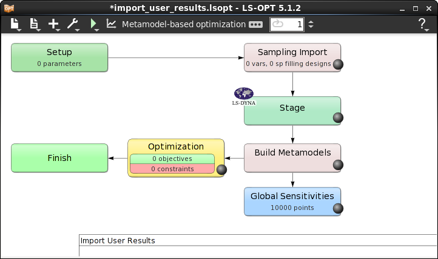Open the document file toolbar icon
438x259 pixels.
point(35,24)
